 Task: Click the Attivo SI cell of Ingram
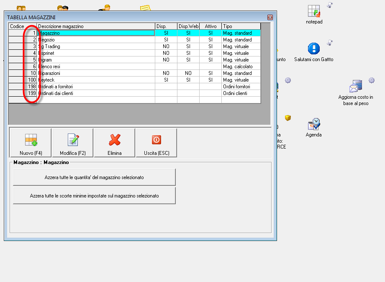click(210, 60)
